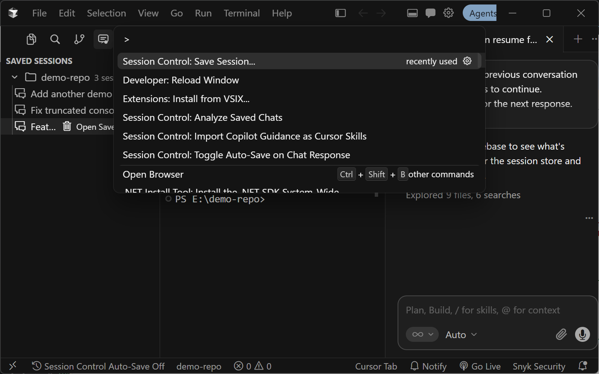
Task: Open the chat message ellipsis menu
Action: (589, 218)
